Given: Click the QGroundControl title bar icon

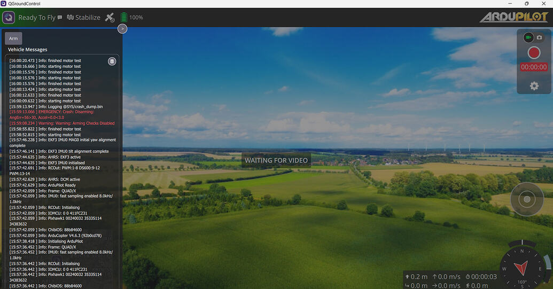Looking at the screenshot, I should (x=4, y=4).
